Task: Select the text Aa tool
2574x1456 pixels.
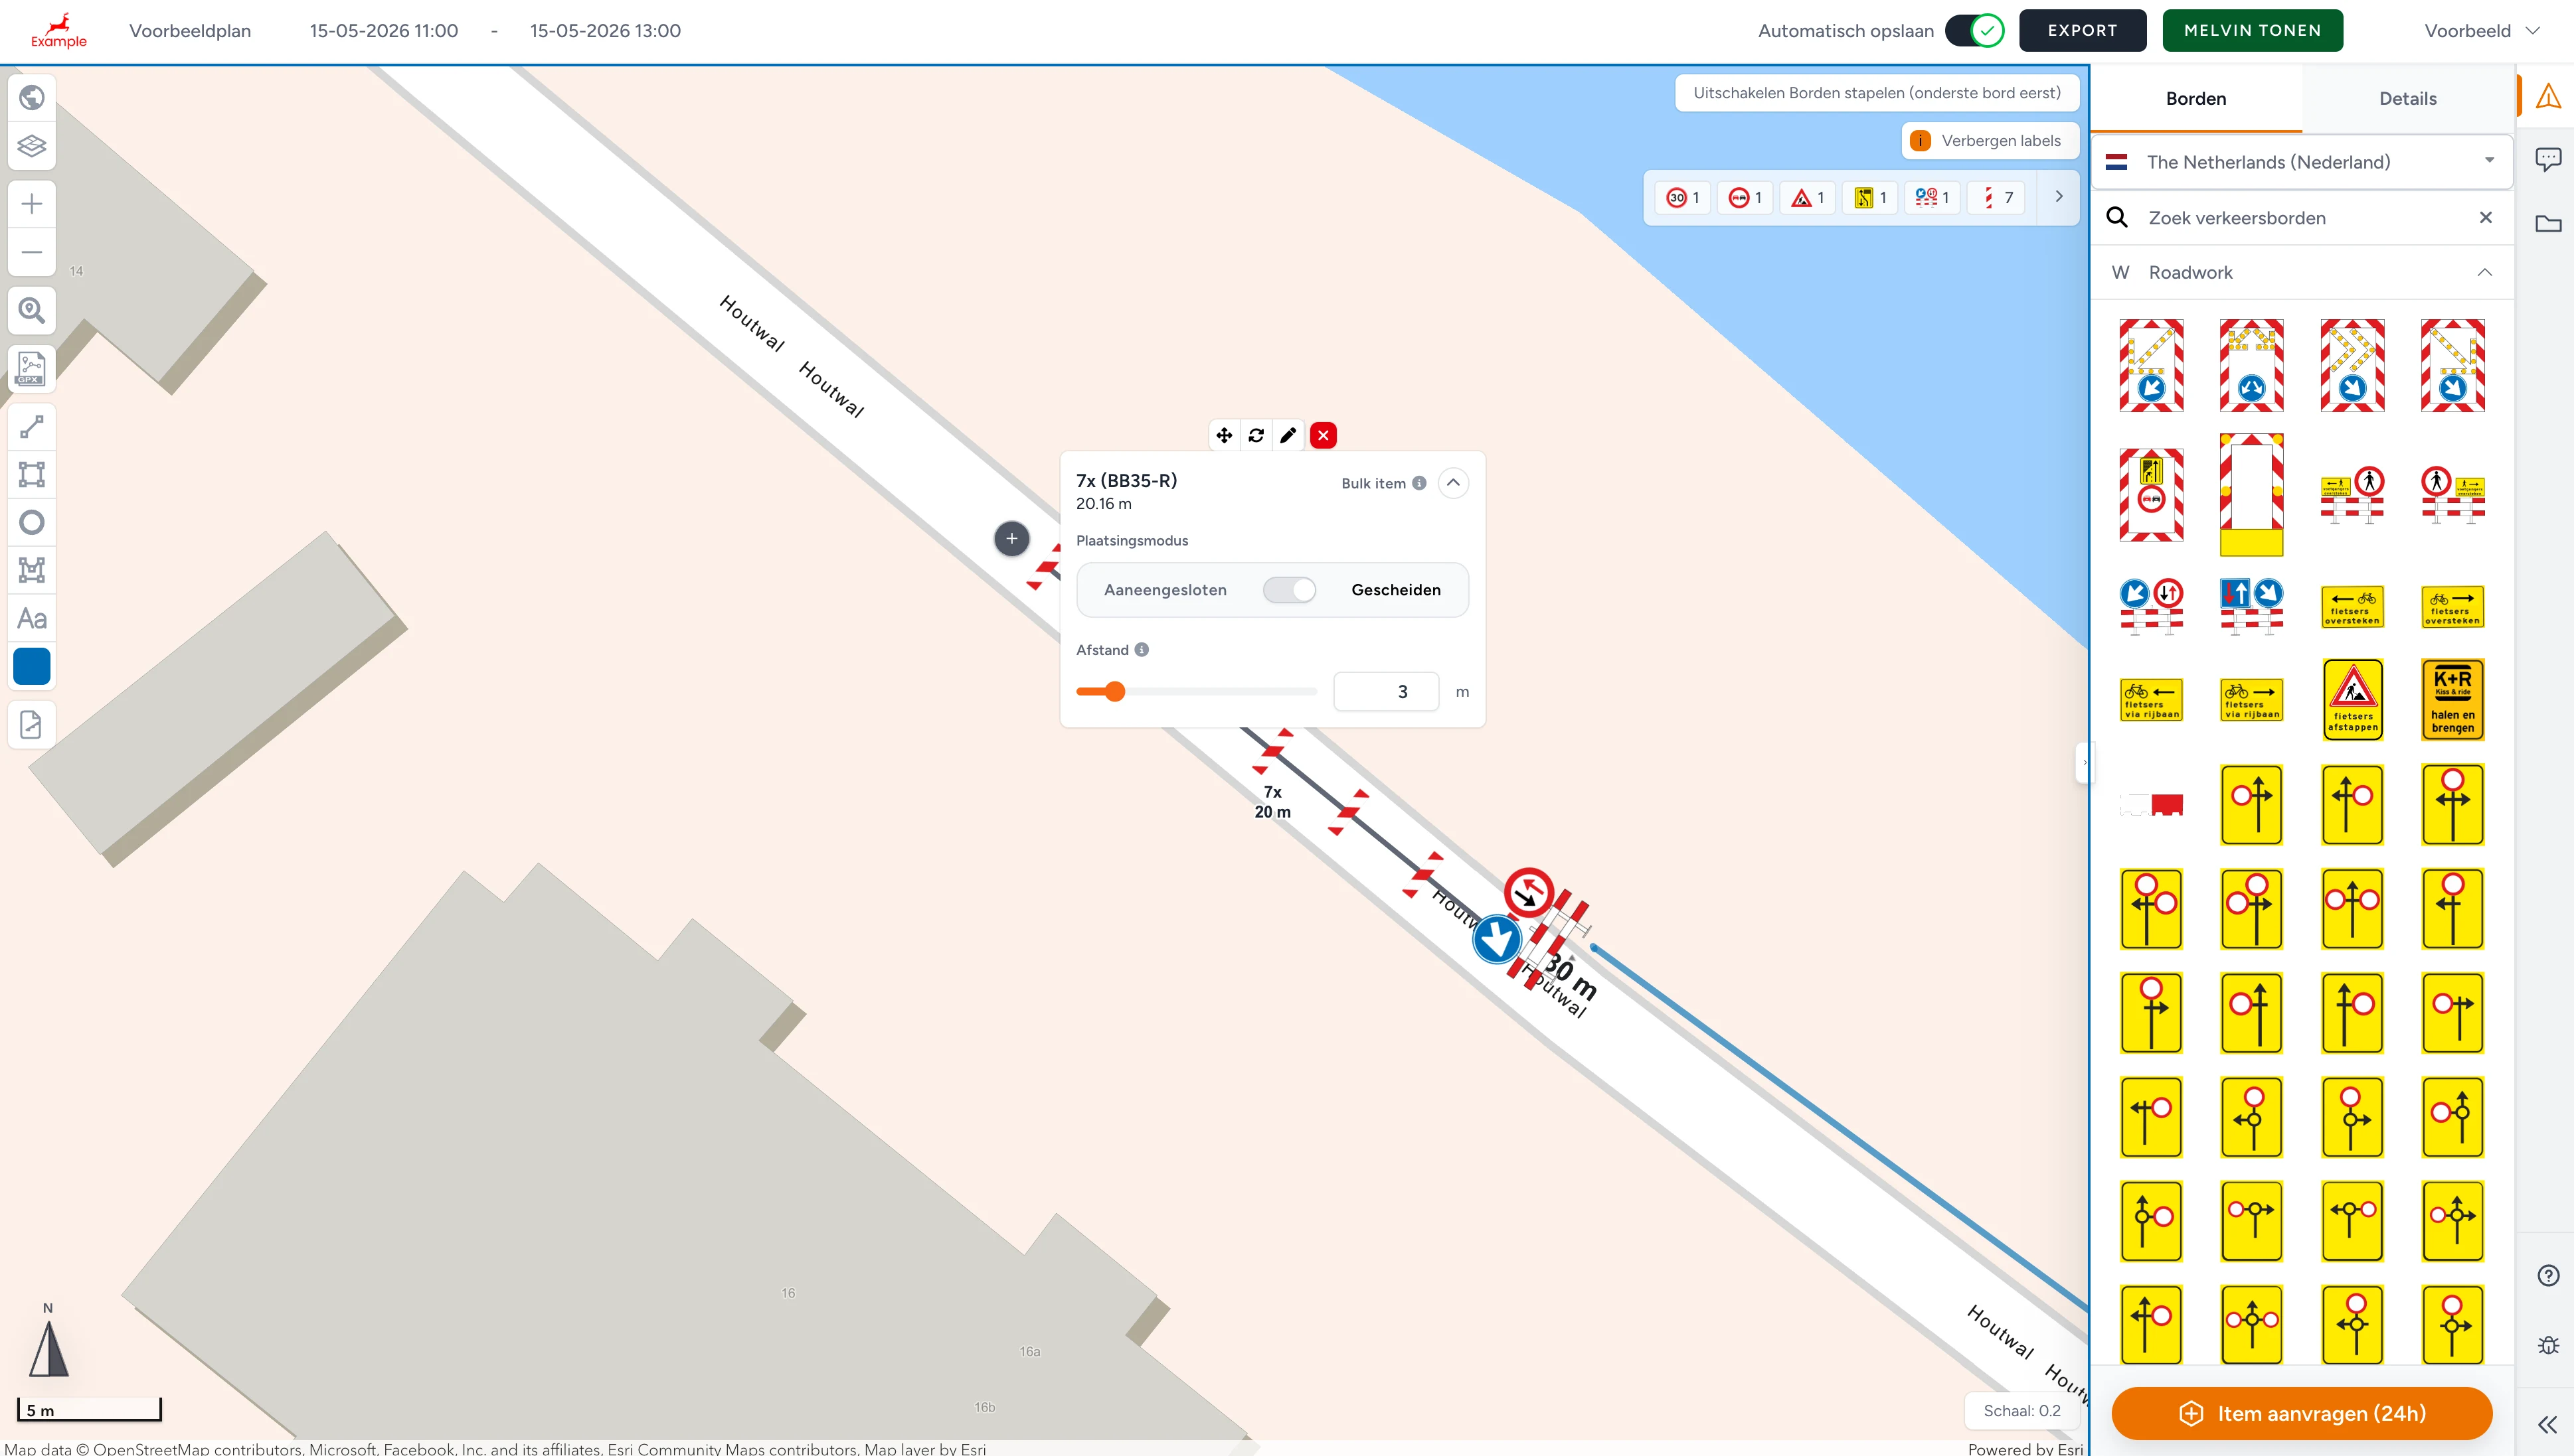Action: click(32, 618)
